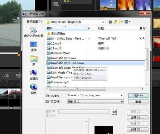Select the 11.mp3 file
160x134 pixels.
(x=54, y=48)
